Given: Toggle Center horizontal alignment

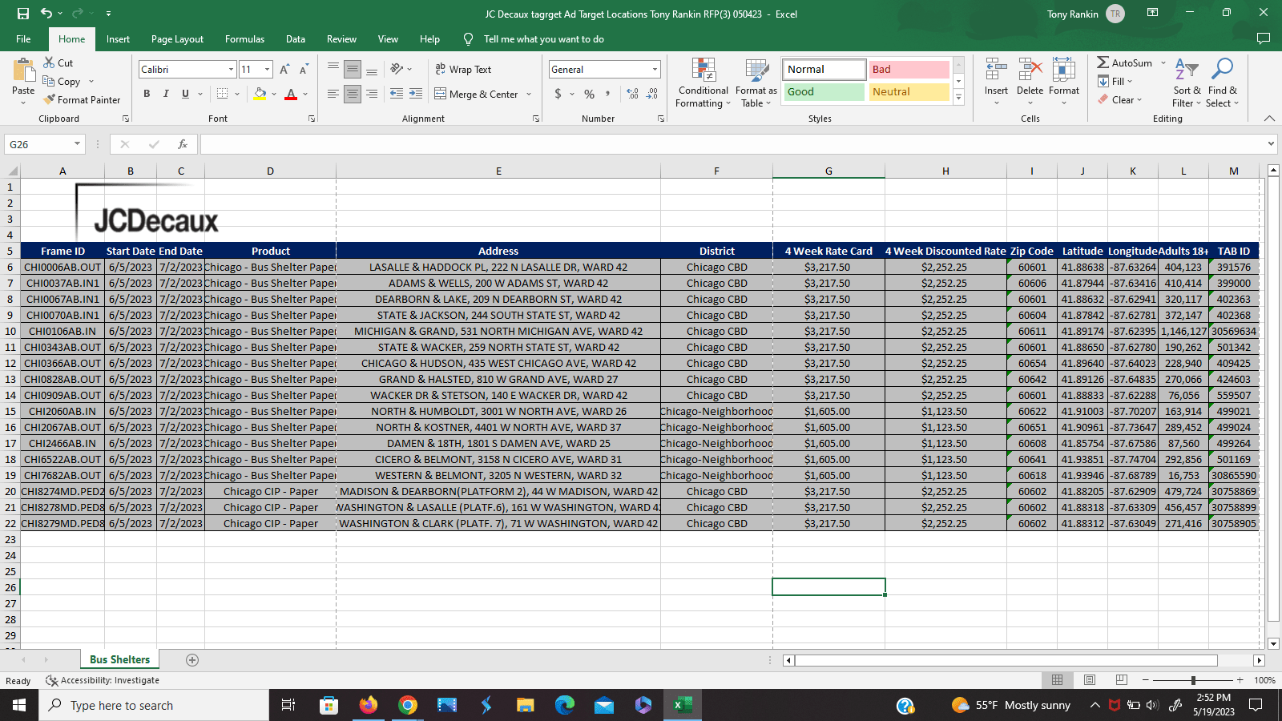Looking at the screenshot, I should click(x=353, y=94).
